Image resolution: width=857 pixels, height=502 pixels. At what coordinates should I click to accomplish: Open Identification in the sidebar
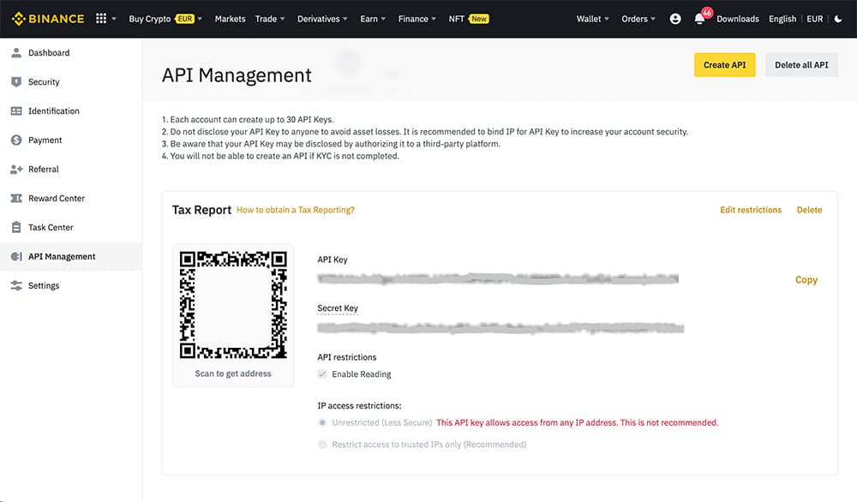(53, 111)
